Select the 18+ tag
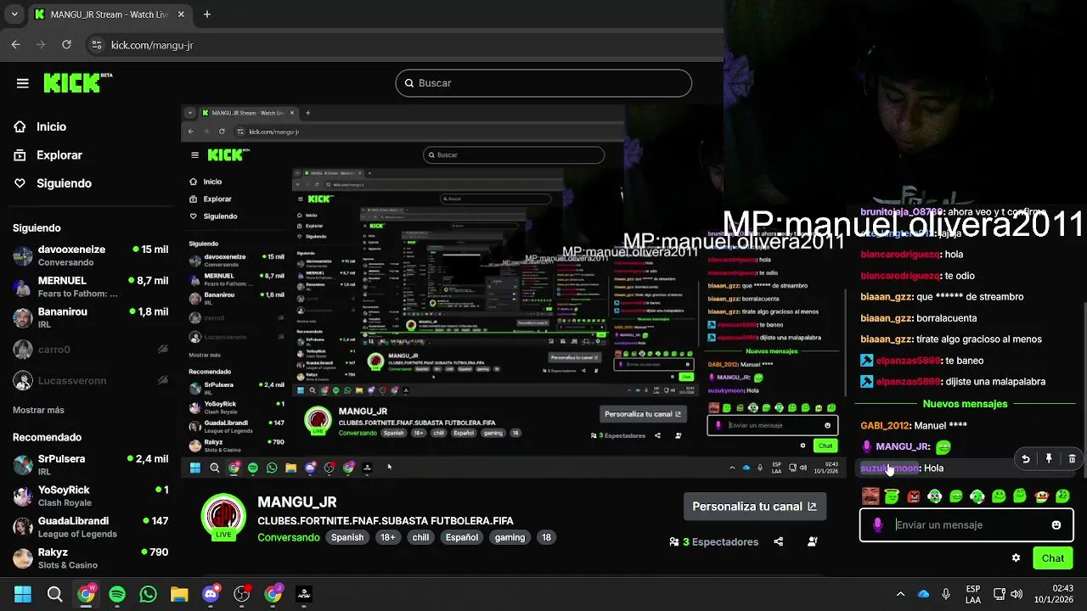The image size is (1087, 611). pyautogui.click(x=388, y=537)
